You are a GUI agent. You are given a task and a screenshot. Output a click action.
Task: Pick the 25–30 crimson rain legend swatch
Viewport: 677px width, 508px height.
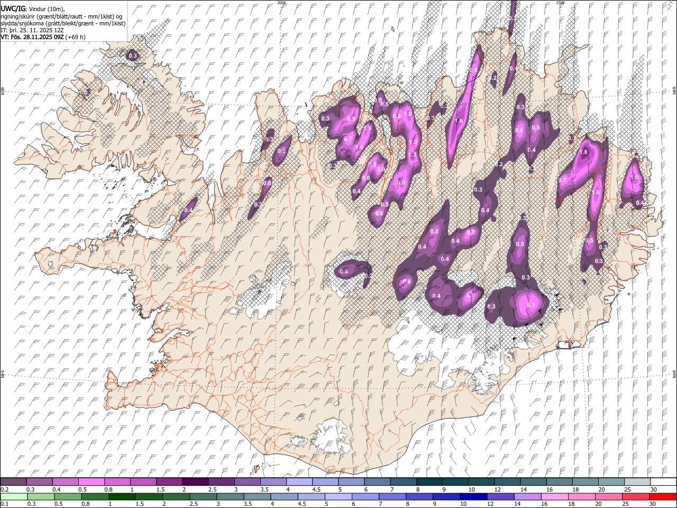coord(635,496)
